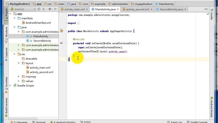
Task: Open the TODO tool window
Action: click(x=85, y=122)
